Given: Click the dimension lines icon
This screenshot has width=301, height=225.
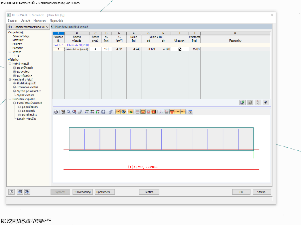Looking at the screenshot, I should point(167,112).
